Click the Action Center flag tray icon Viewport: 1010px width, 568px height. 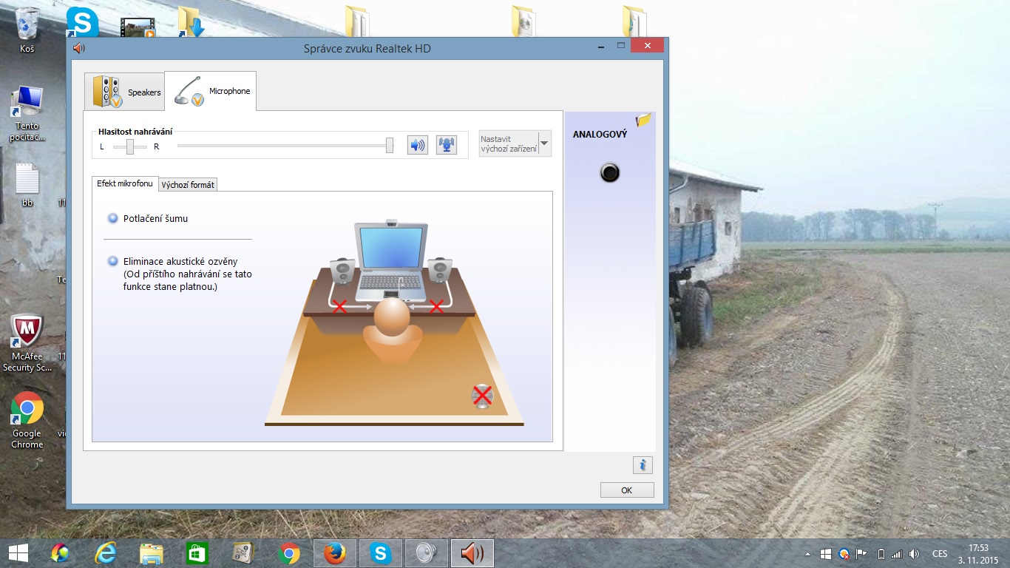(861, 554)
